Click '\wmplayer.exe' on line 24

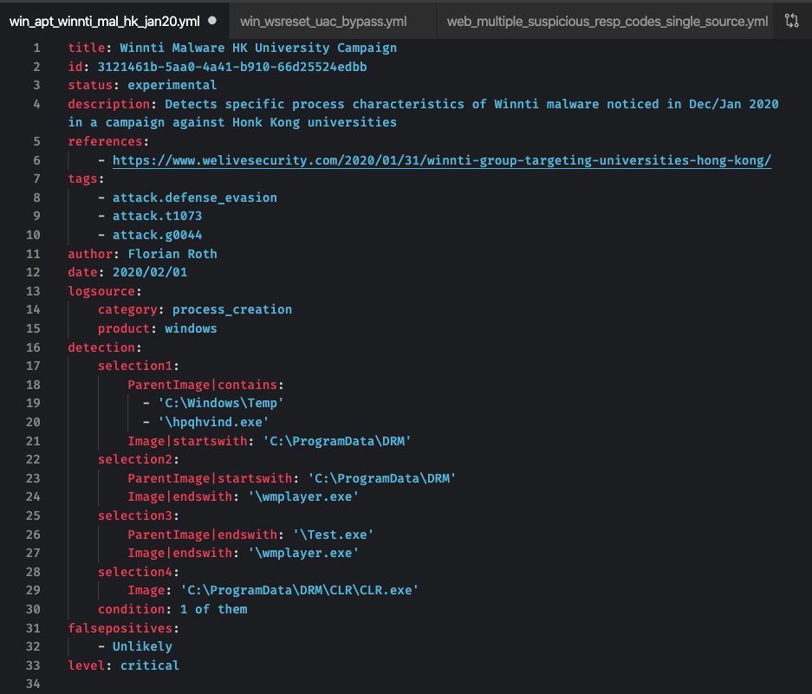(303, 496)
